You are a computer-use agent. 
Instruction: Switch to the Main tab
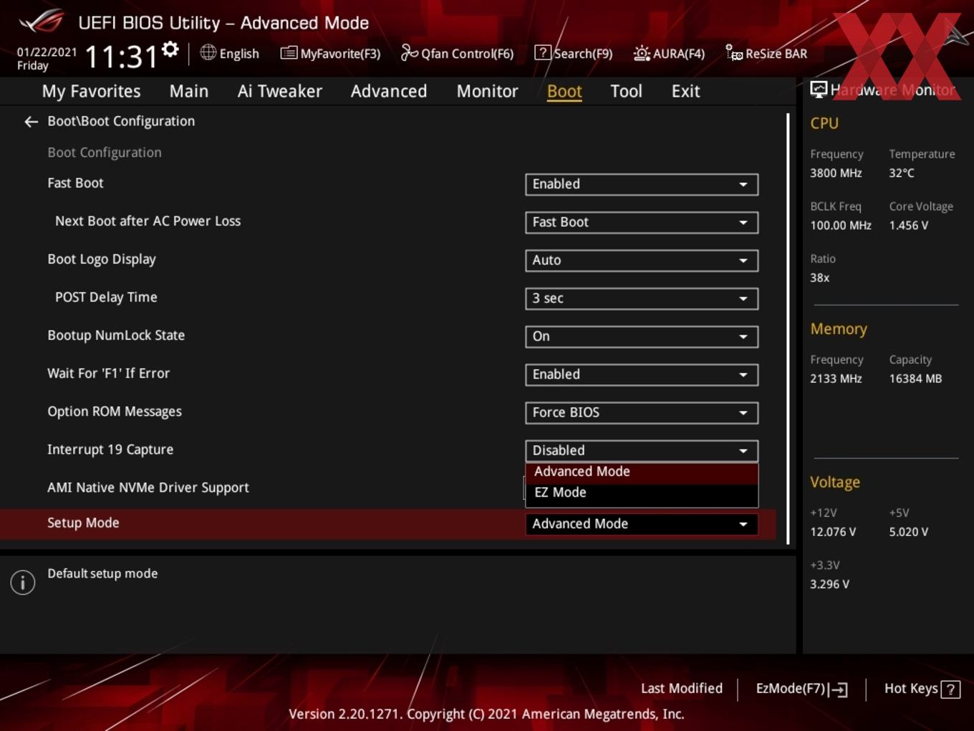pyautogui.click(x=189, y=92)
